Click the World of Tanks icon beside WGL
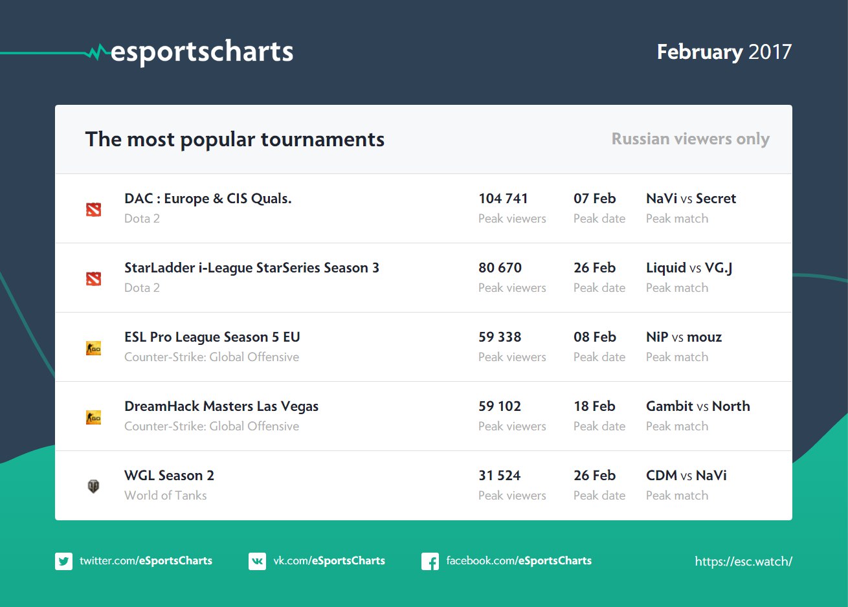The height and width of the screenshot is (607, 848). pyautogui.click(x=94, y=486)
